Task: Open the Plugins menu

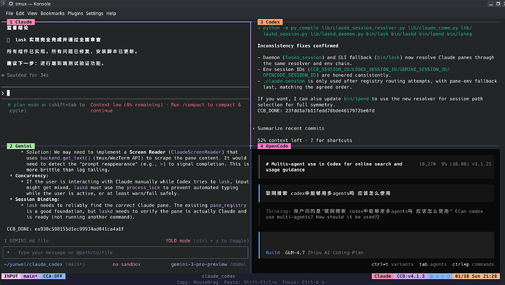Action: (x=75, y=13)
